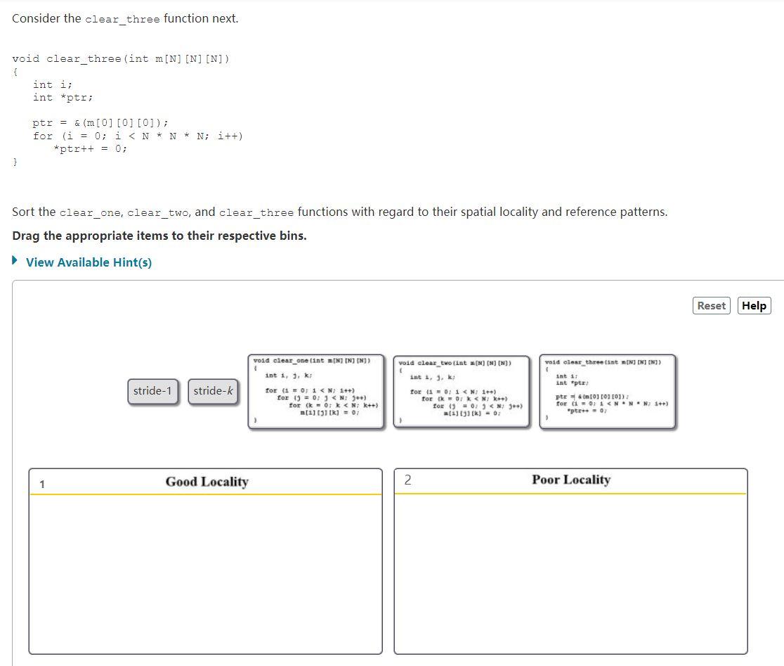This screenshot has height=666, width=784.
Task: Click bin number 1 label
Action: 42,485
